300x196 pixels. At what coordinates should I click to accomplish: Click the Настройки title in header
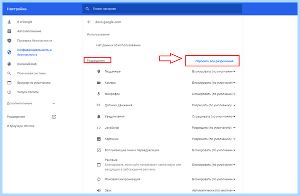pyautogui.click(x=16, y=9)
